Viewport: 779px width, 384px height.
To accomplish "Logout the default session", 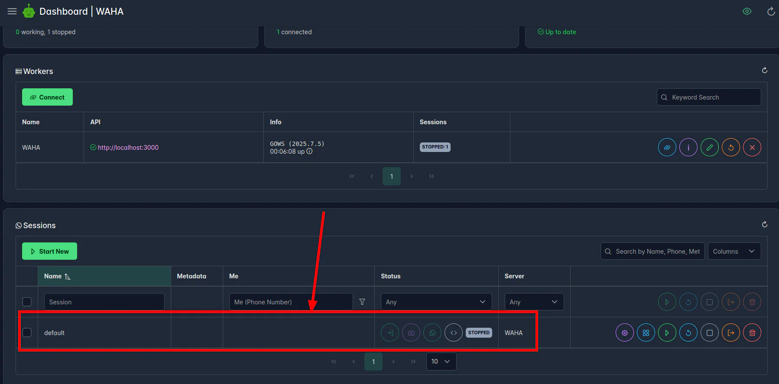I will click(731, 332).
